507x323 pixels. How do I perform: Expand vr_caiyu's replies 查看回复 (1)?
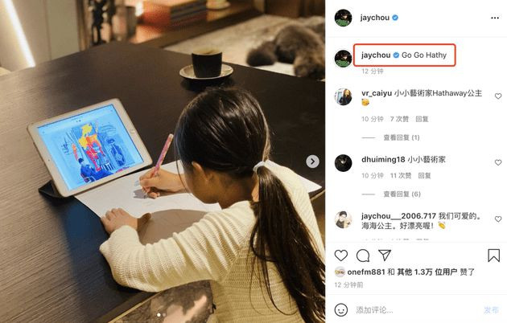[x=402, y=137]
